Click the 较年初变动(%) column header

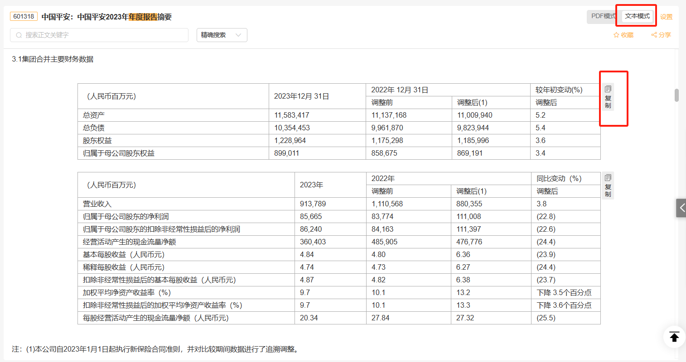(x=559, y=90)
